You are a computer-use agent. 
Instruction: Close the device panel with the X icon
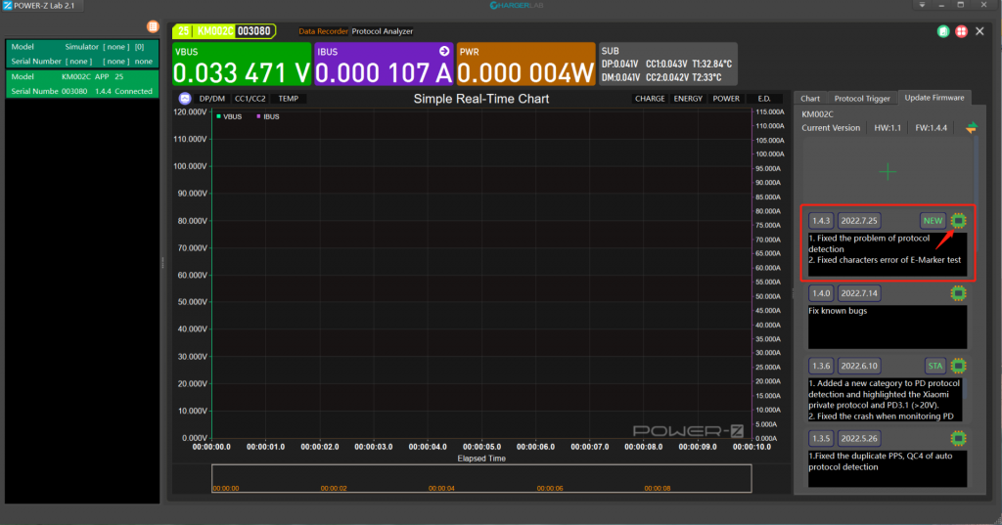click(979, 31)
